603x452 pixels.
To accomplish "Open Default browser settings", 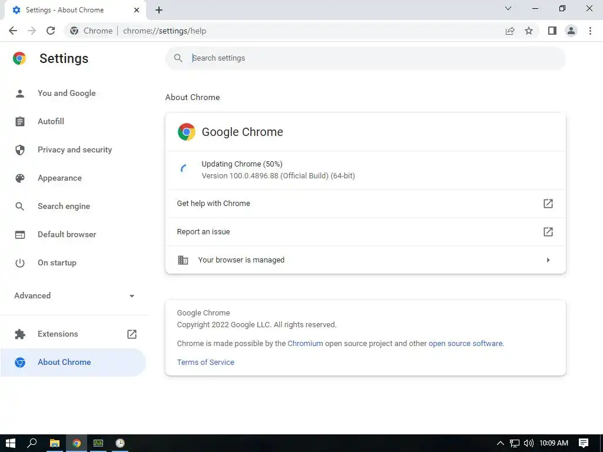I will [74, 234].
